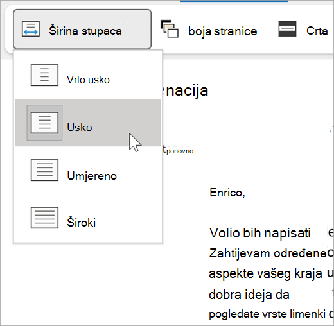Click the line 'pogledate vrste limenki'
This screenshot has height=326, width=334.
(267, 314)
